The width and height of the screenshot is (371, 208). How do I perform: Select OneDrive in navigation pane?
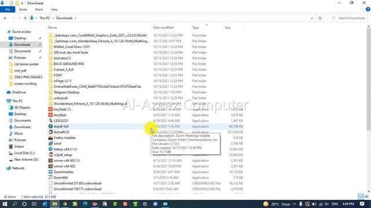(19, 92)
